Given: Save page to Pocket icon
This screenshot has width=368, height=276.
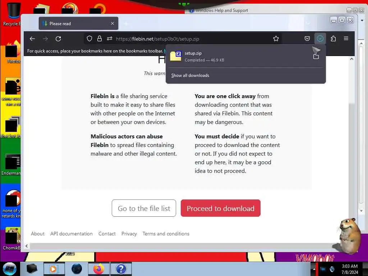Looking at the screenshot, I should 307,38.
